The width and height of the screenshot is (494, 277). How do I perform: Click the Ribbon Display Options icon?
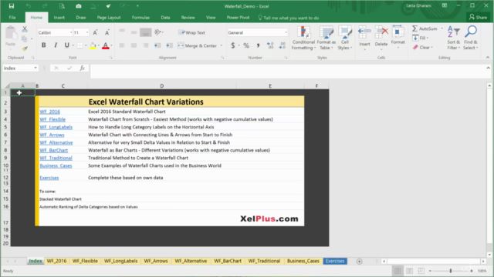tap(445, 5)
